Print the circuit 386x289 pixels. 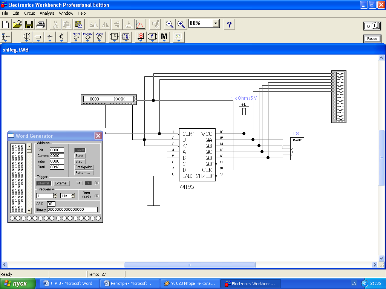[41, 24]
